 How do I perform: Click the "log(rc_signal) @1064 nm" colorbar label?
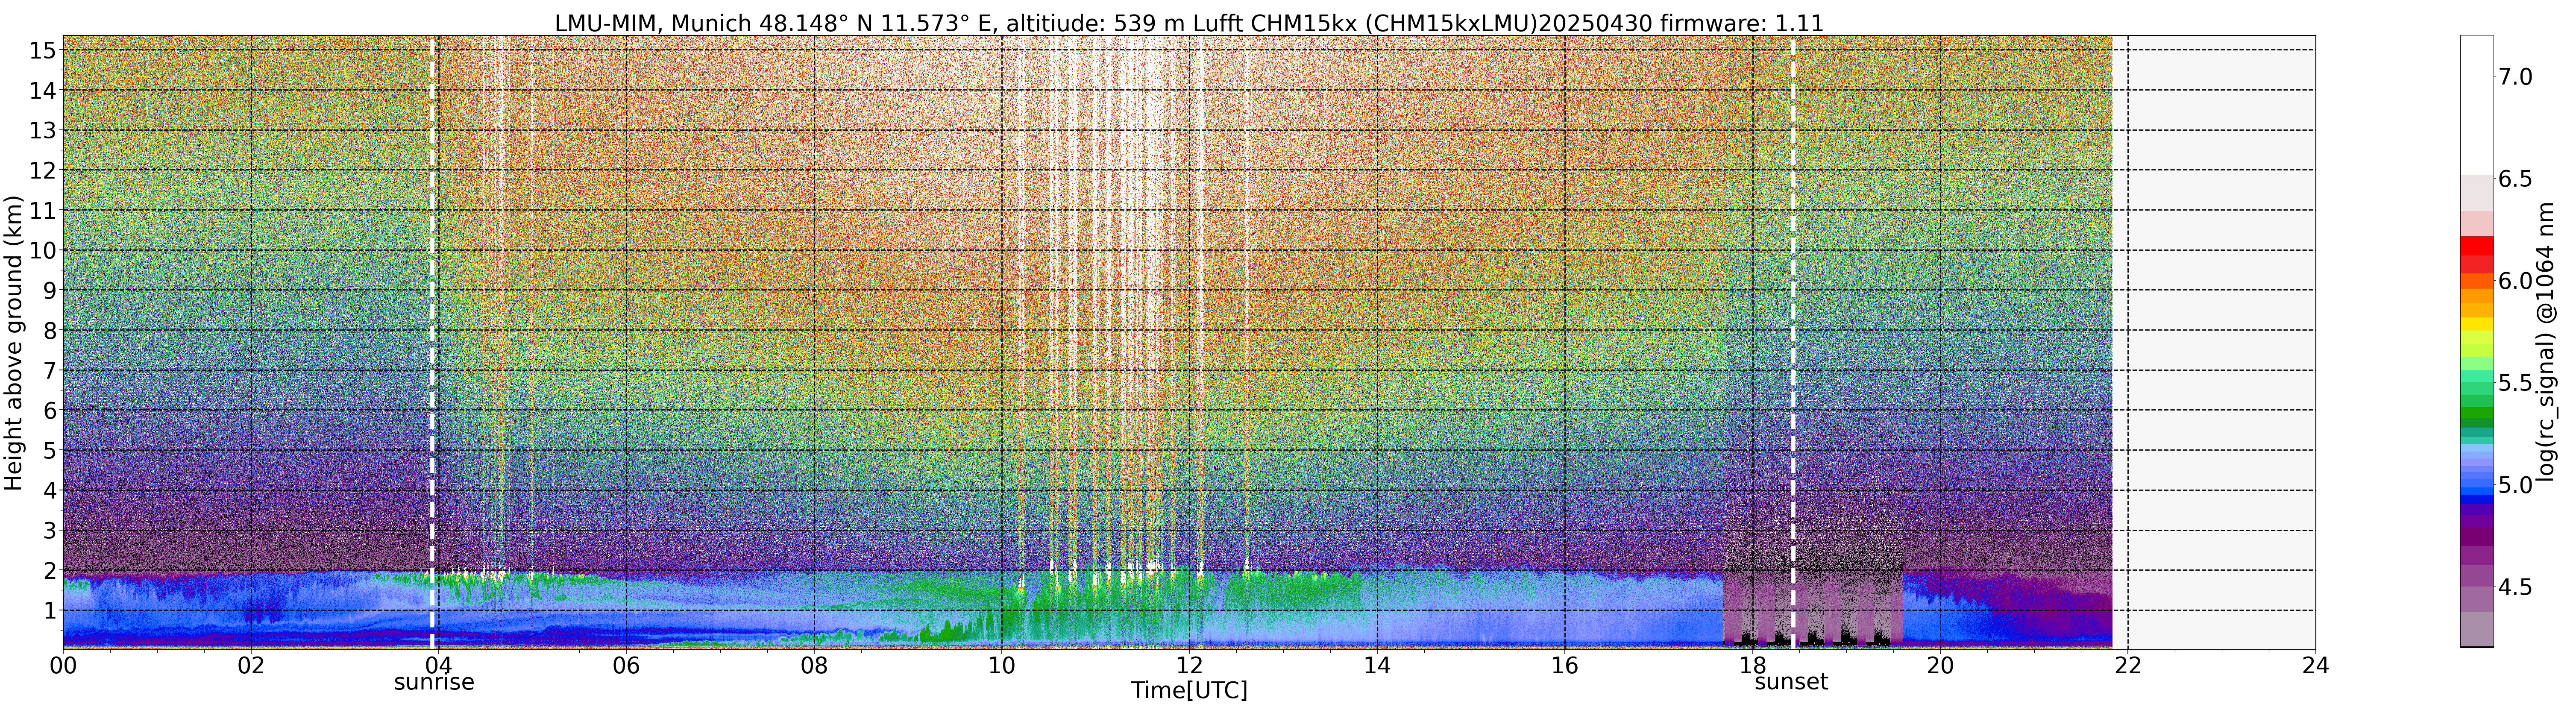[x=2546, y=343]
